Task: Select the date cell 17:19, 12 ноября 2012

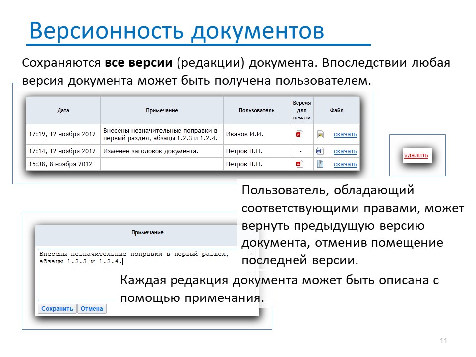Action: coord(62,134)
